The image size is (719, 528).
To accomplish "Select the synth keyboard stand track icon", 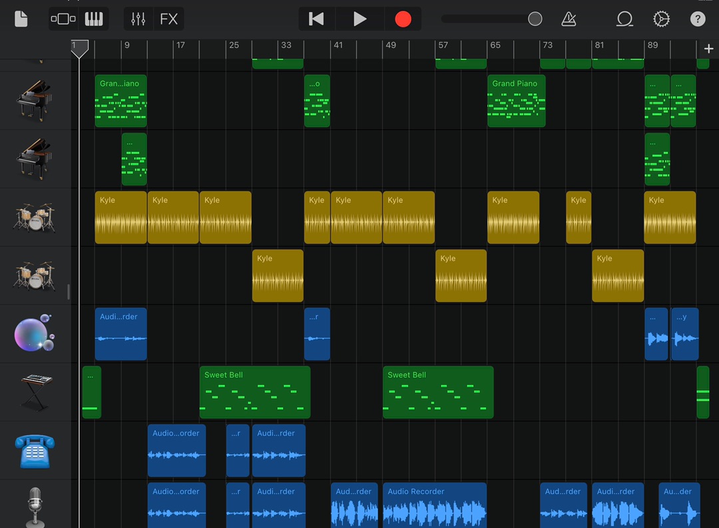I will pos(36,392).
